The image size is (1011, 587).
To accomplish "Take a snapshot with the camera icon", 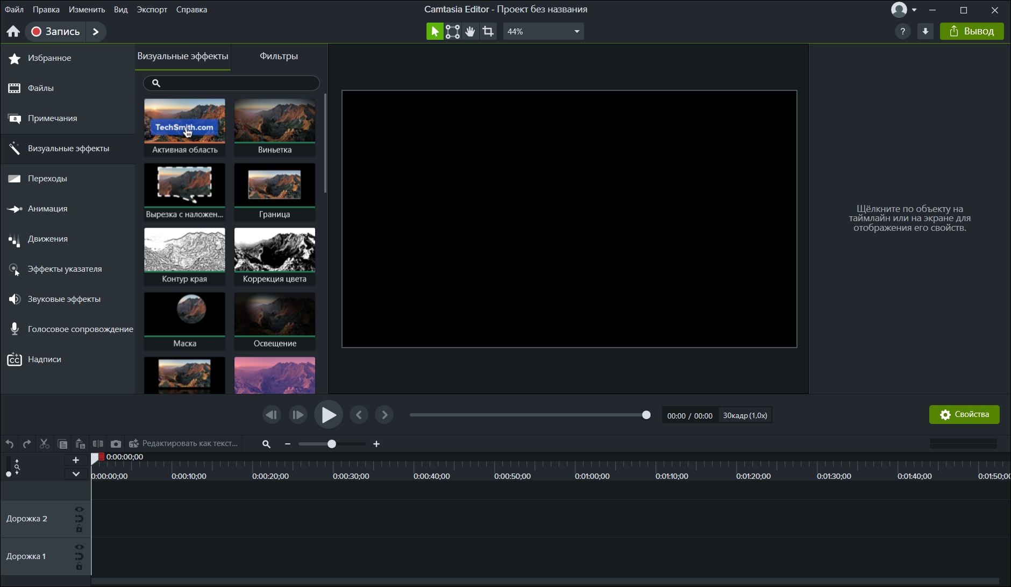I will pos(116,444).
